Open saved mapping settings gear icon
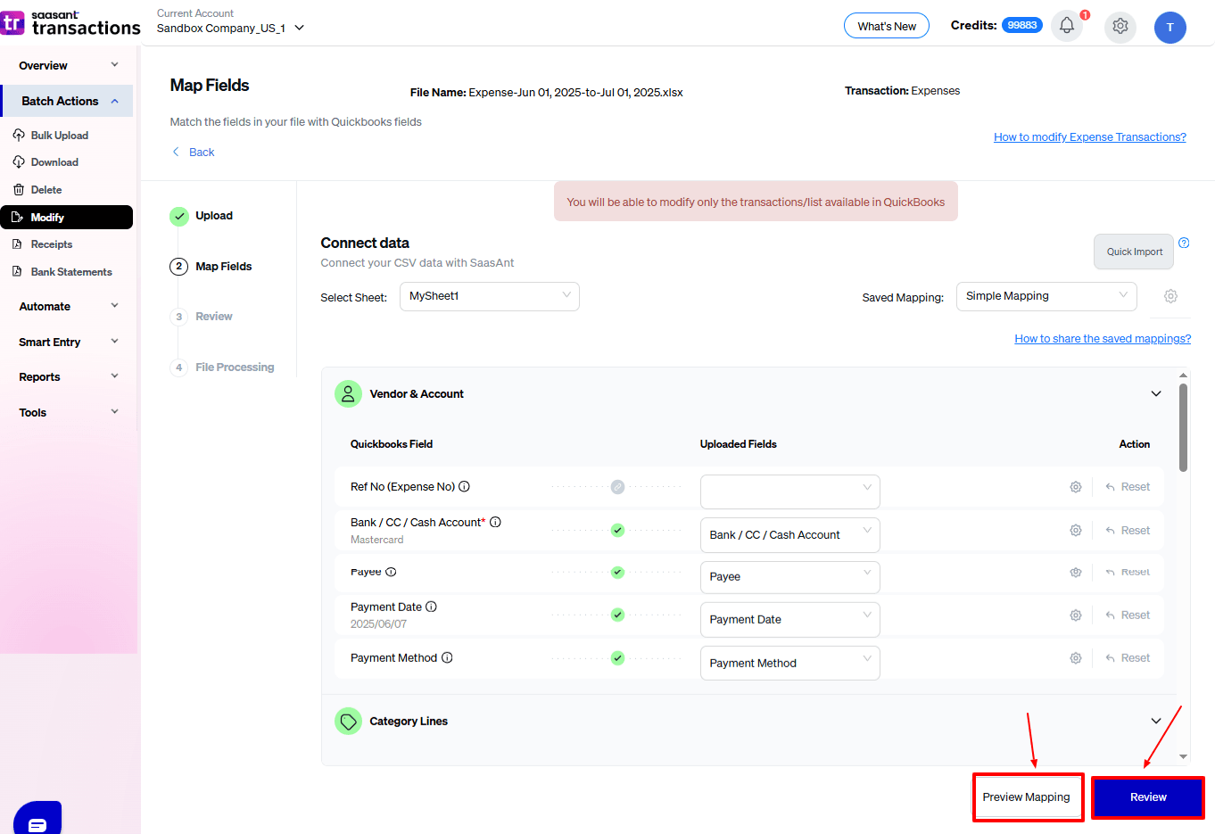 [x=1170, y=296]
